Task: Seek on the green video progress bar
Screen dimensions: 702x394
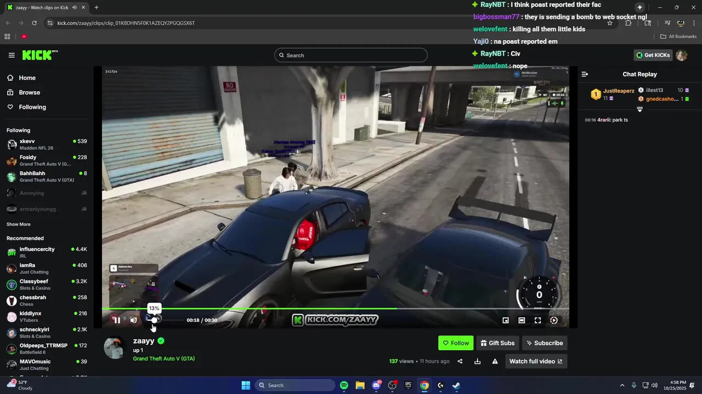Action: click(x=335, y=309)
